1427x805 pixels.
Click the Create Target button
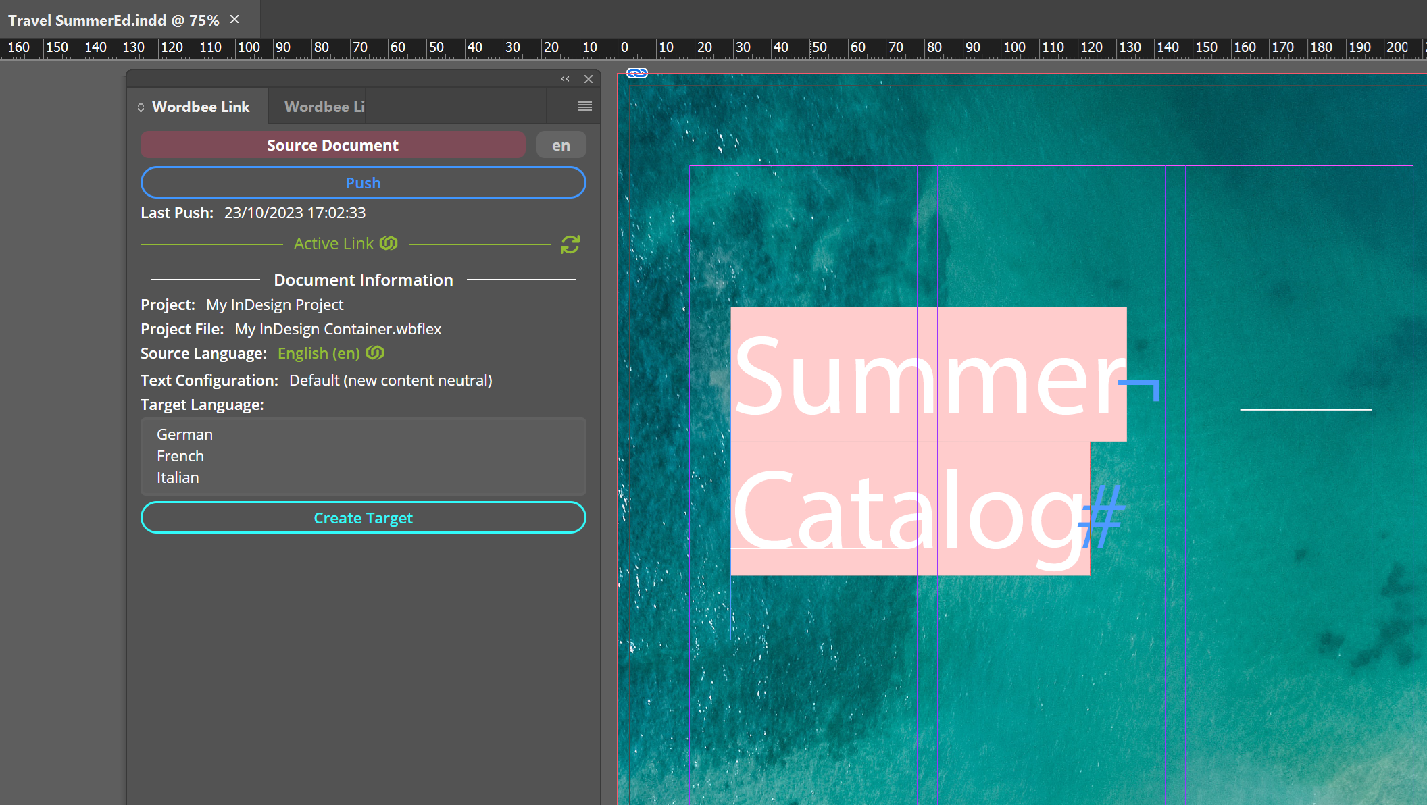pos(363,518)
